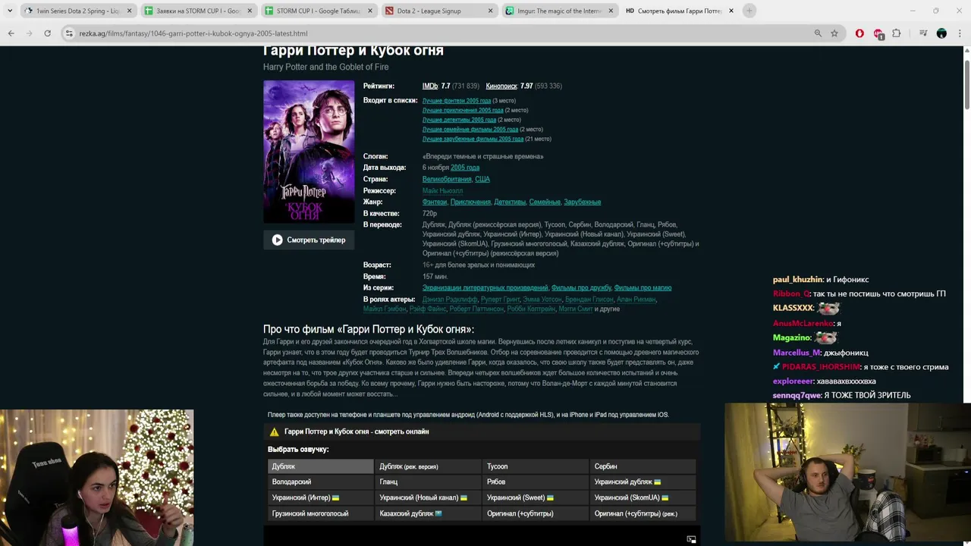Image resolution: width=971 pixels, height=546 pixels.
Task: Select the Володарский voiceover
Action: pyautogui.click(x=321, y=482)
